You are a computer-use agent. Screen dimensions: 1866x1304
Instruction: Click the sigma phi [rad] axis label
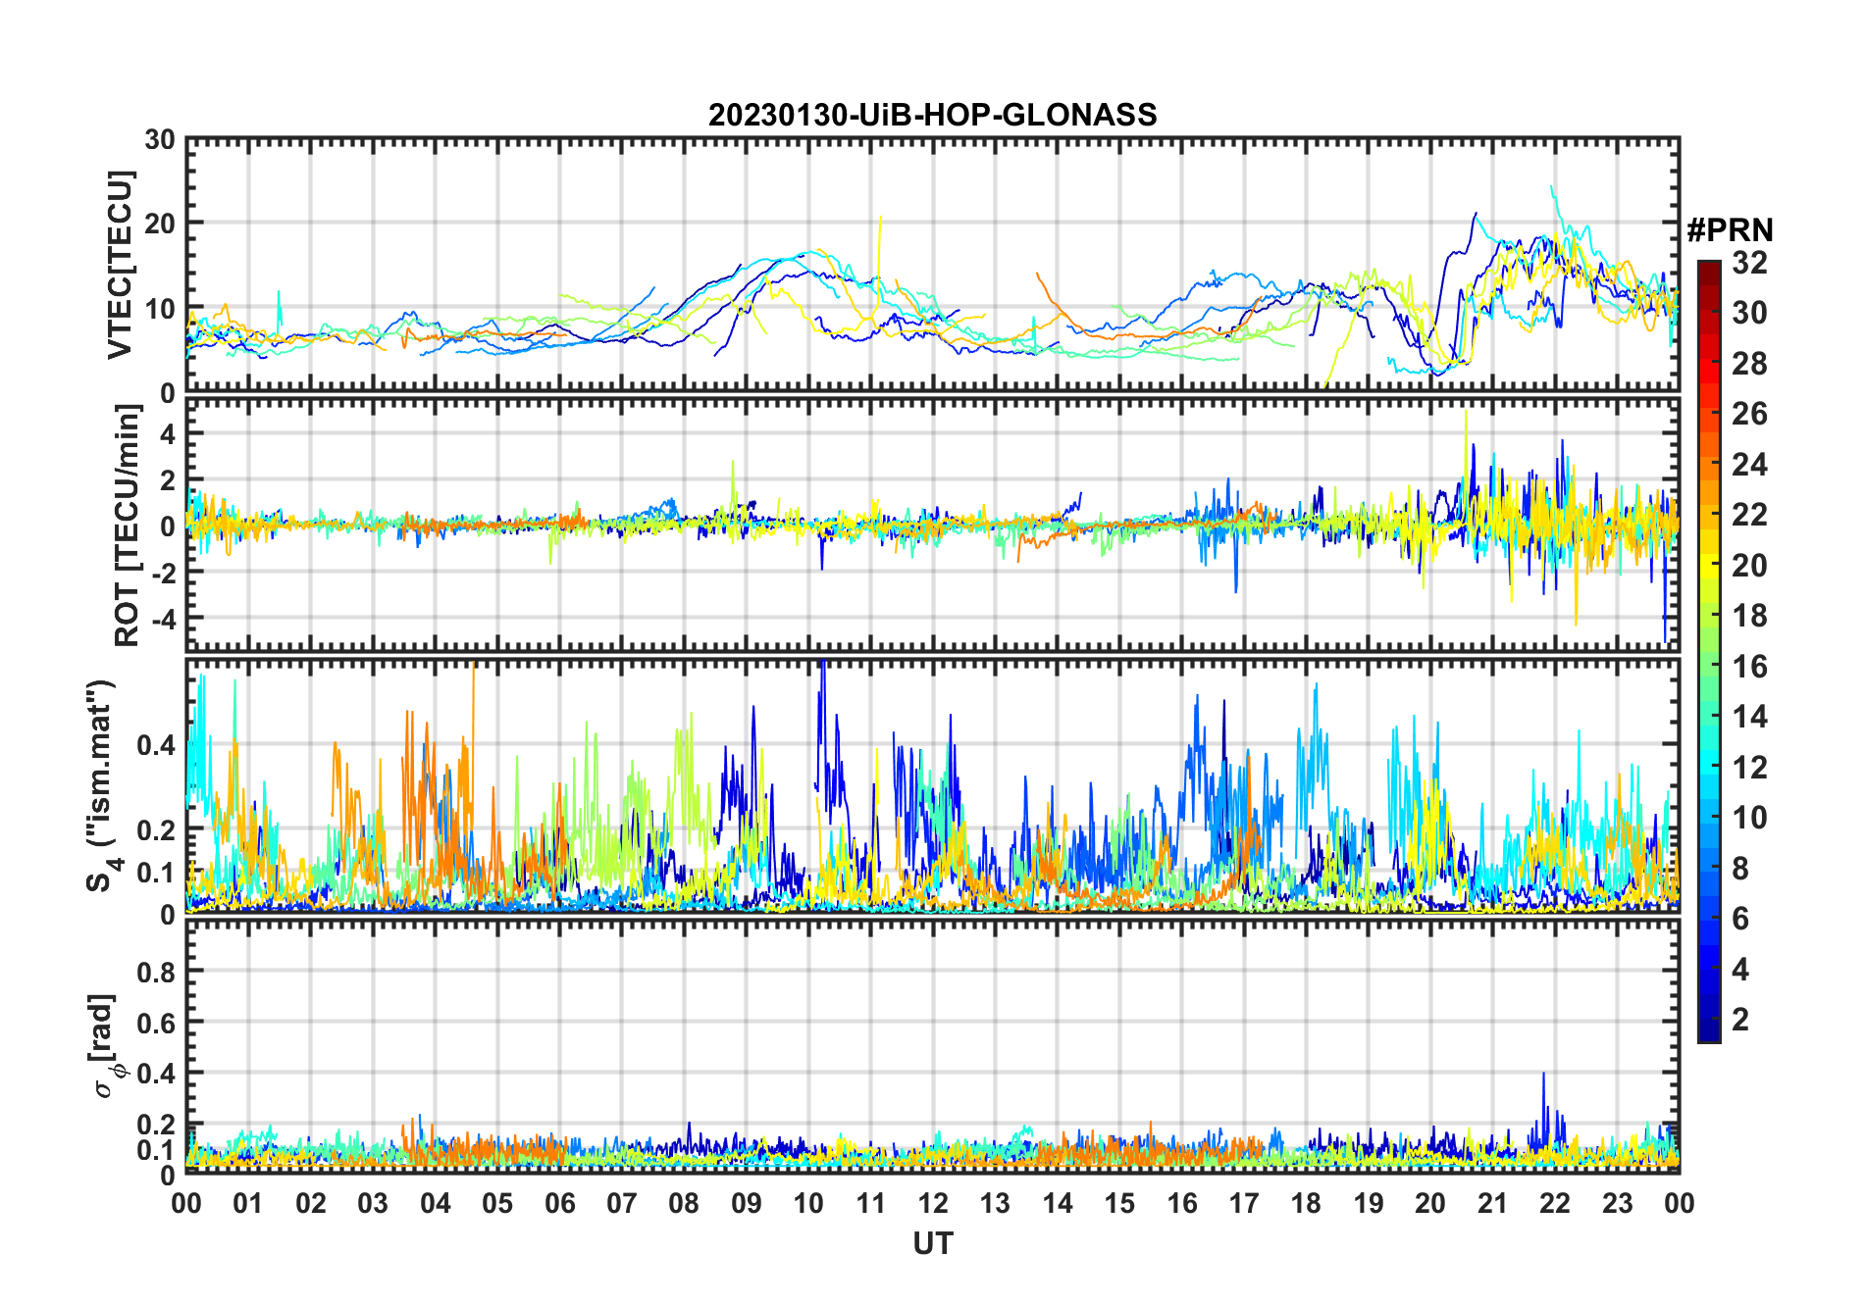106,1046
